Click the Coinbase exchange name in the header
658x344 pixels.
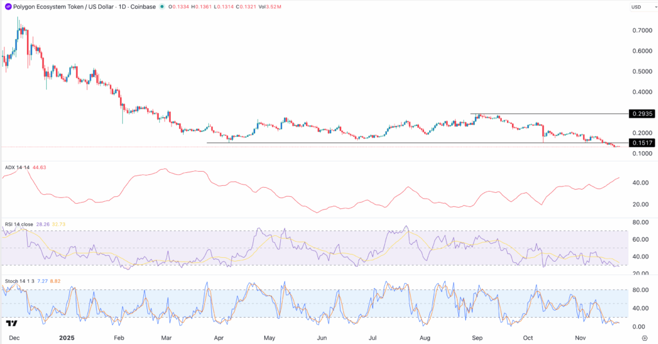pos(142,7)
